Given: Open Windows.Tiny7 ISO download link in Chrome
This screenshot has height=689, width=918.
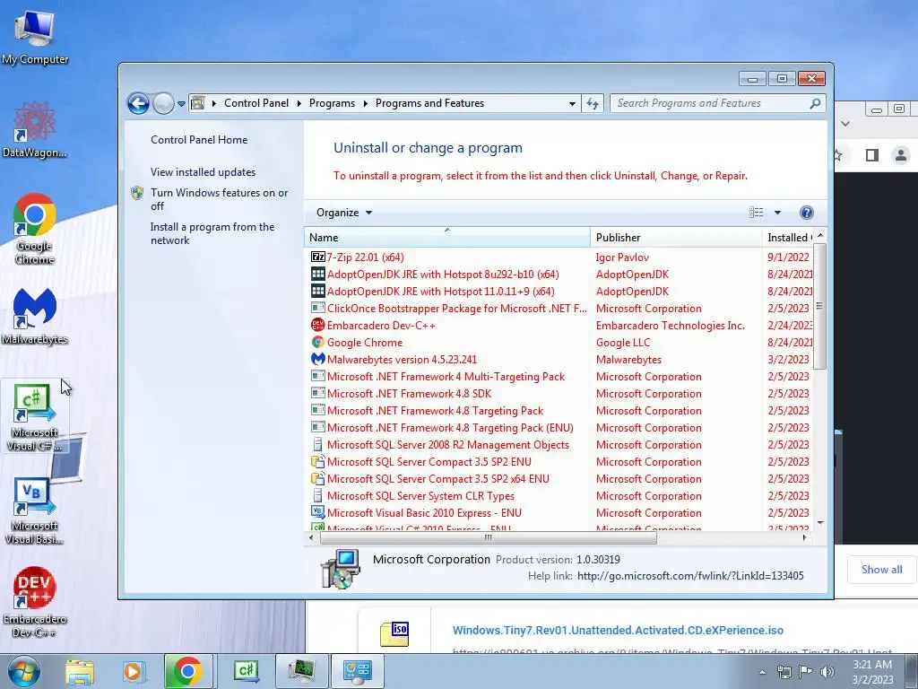Looking at the screenshot, I should [618, 631].
